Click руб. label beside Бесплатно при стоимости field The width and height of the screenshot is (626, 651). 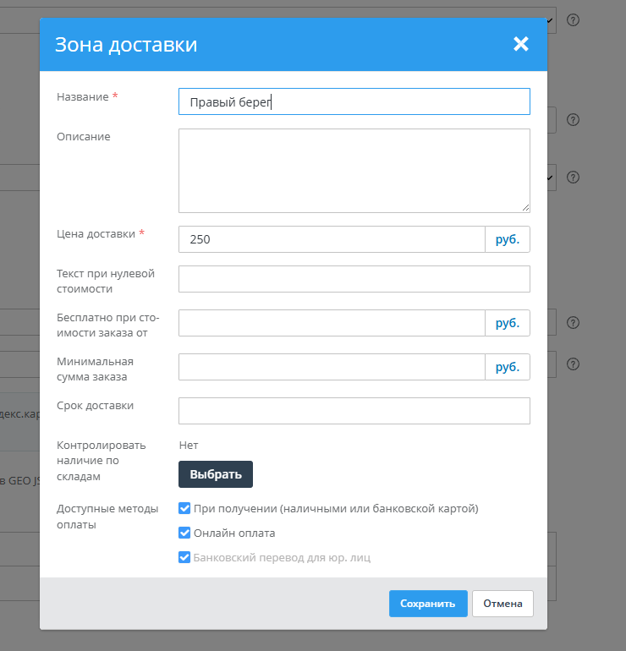point(507,323)
